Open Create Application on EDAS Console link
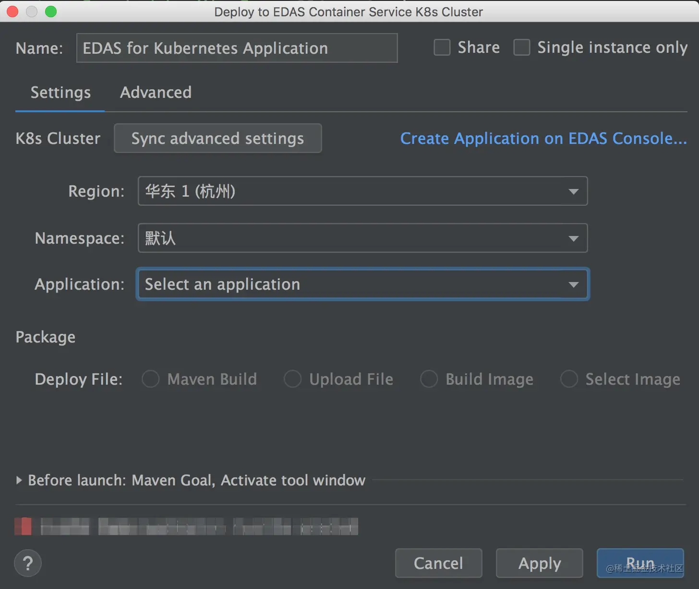The height and width of the screenshot is (589, 699). click(x=543, y=138)
